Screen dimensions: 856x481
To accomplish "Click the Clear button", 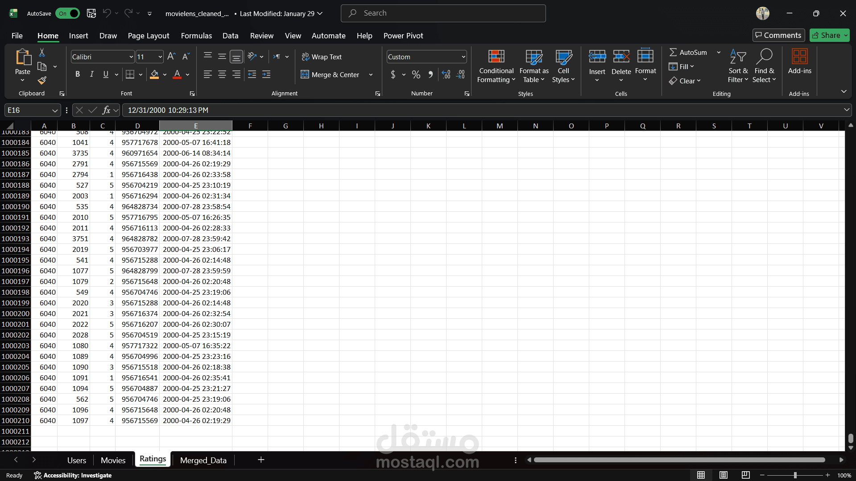I will click(x=685, y=81).
